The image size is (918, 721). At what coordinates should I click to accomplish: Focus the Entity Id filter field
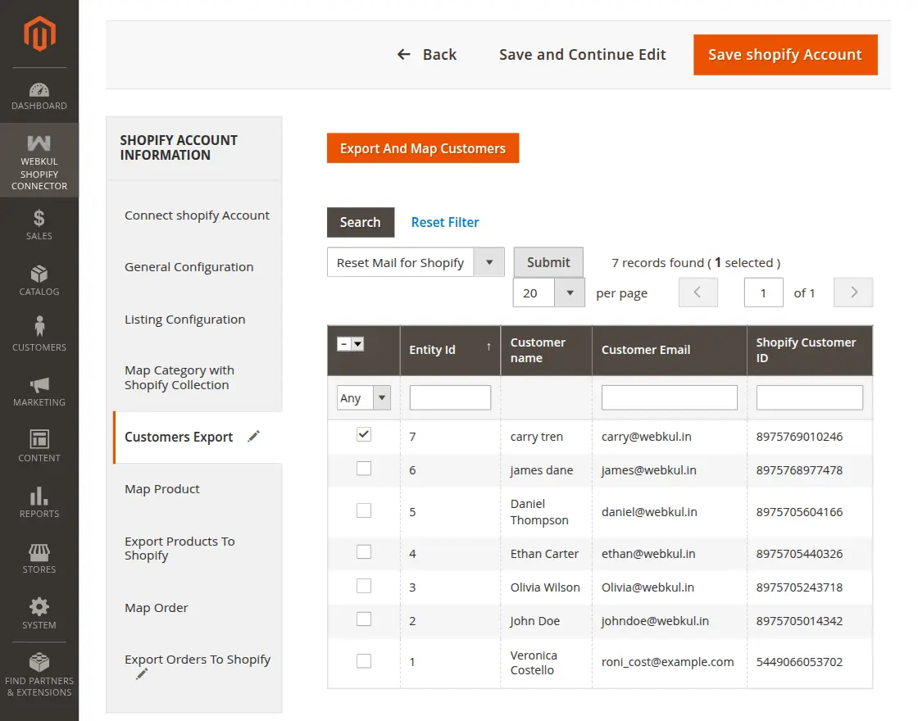pos(450,397)
